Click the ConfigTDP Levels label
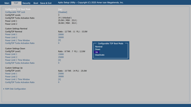 [13, 15]
